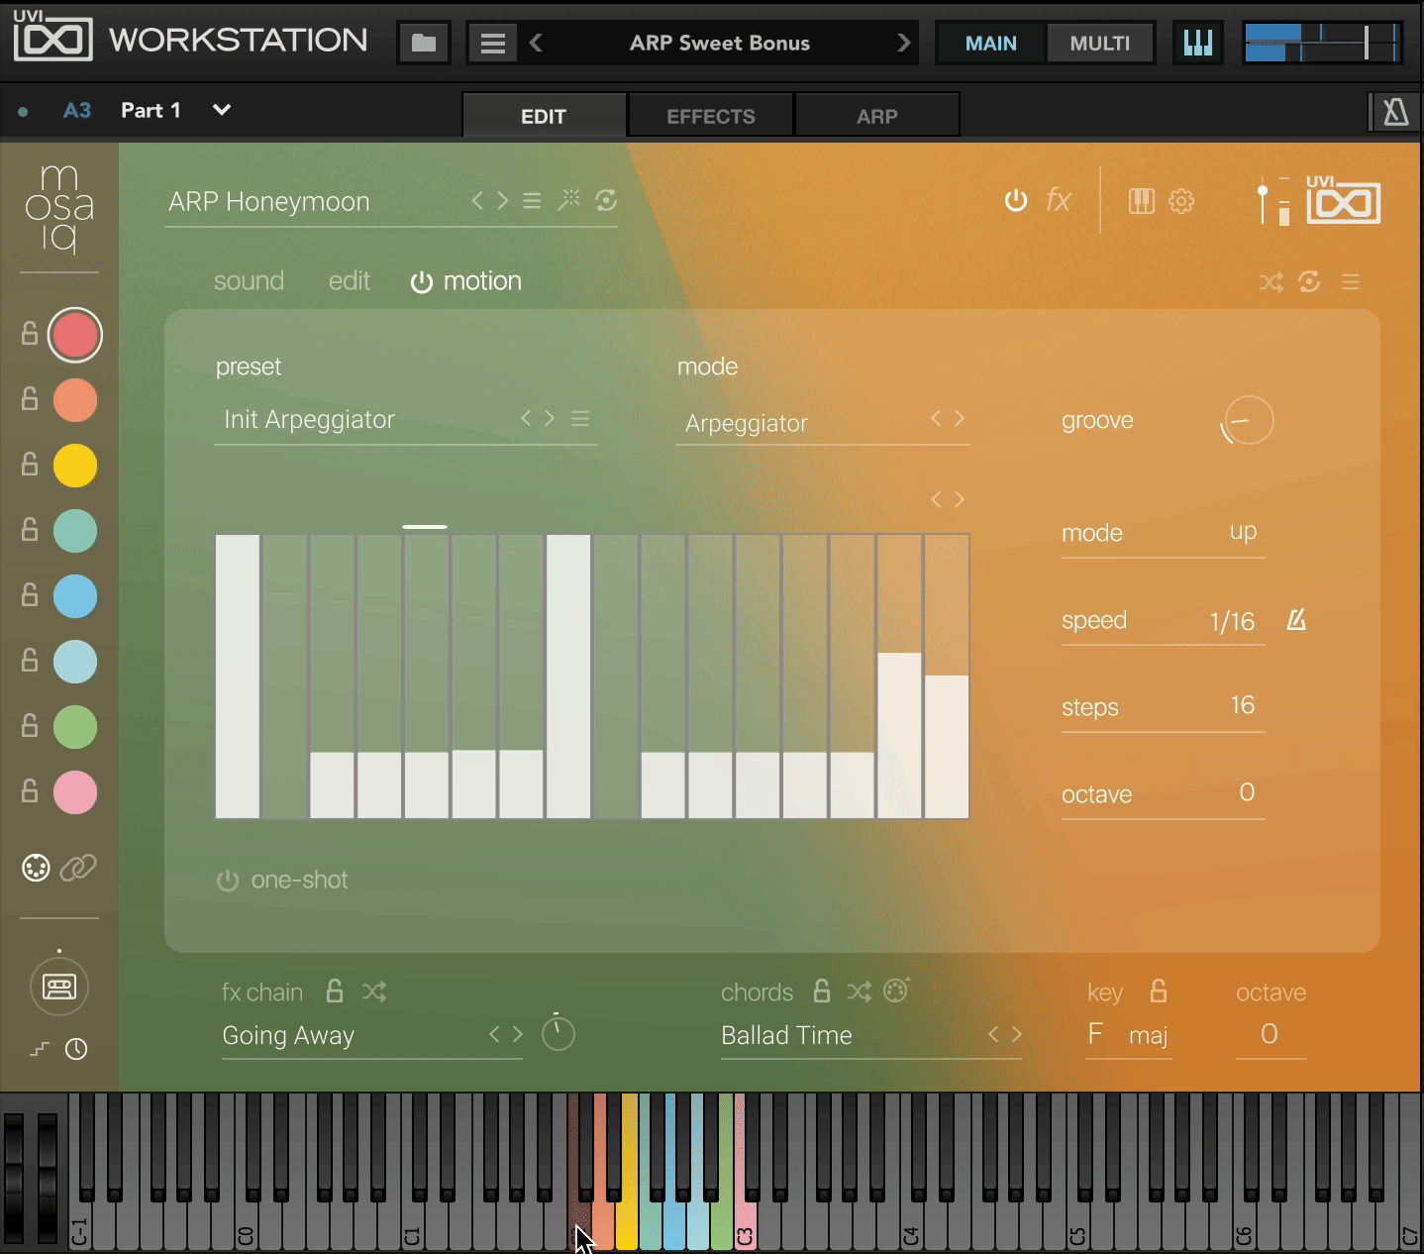Shuffle the fx chain
The image size is (1424, 1254).
pos(374,992)
